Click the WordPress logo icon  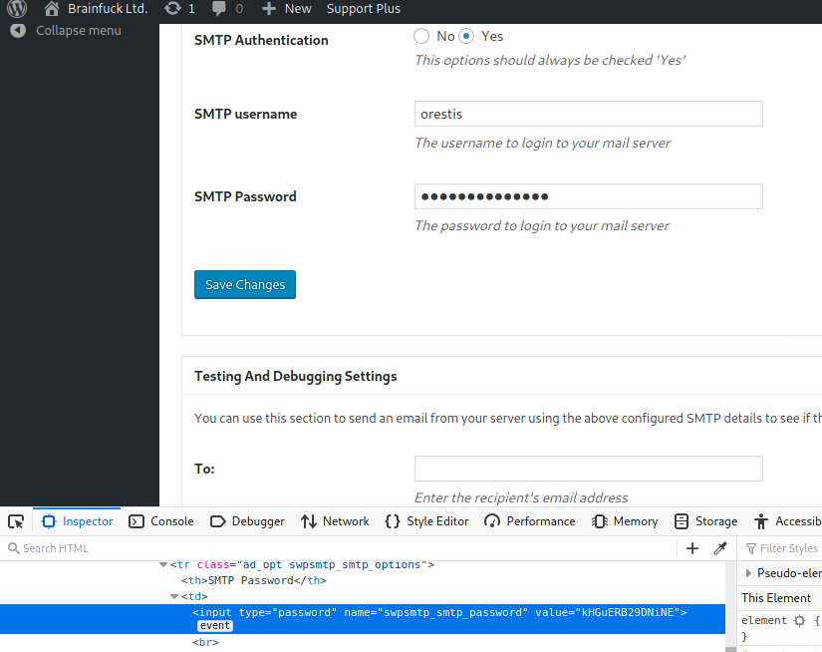[17, 8]
